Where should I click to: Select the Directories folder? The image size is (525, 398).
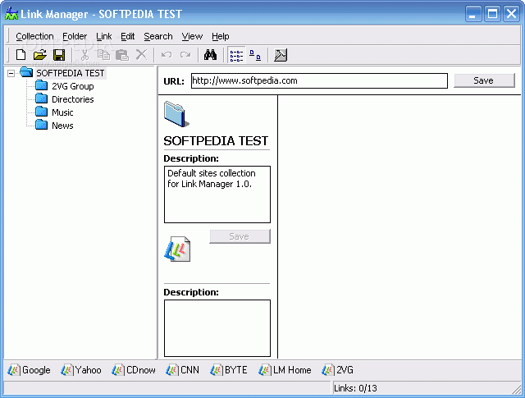point(73,99)
